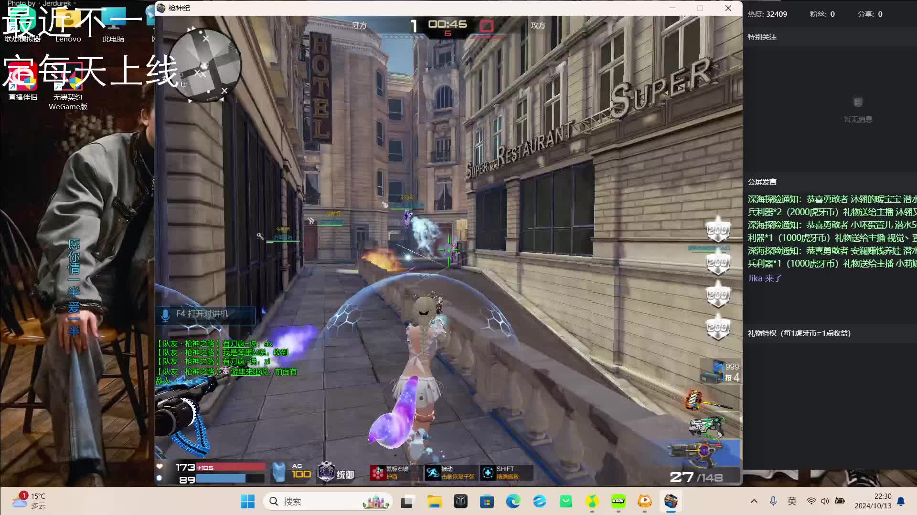The width and height of the screenshot is (917, 515).
Task: Expand the hidden system tray icons chevron
Action: coord(754,501)
